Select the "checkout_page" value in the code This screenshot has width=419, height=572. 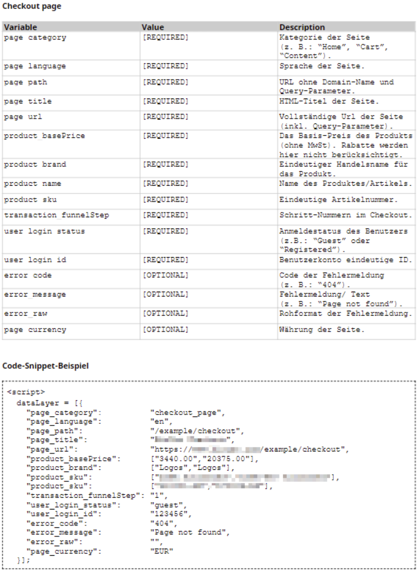click(x=187, y=413)
